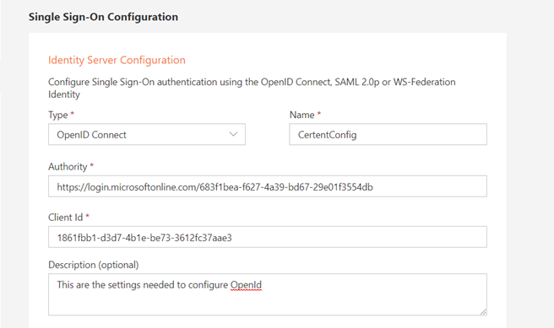This screenshot has height=328, width=554.
Task: Open the Type dropdown showing OpenID Connect
Action: point(147,134)
